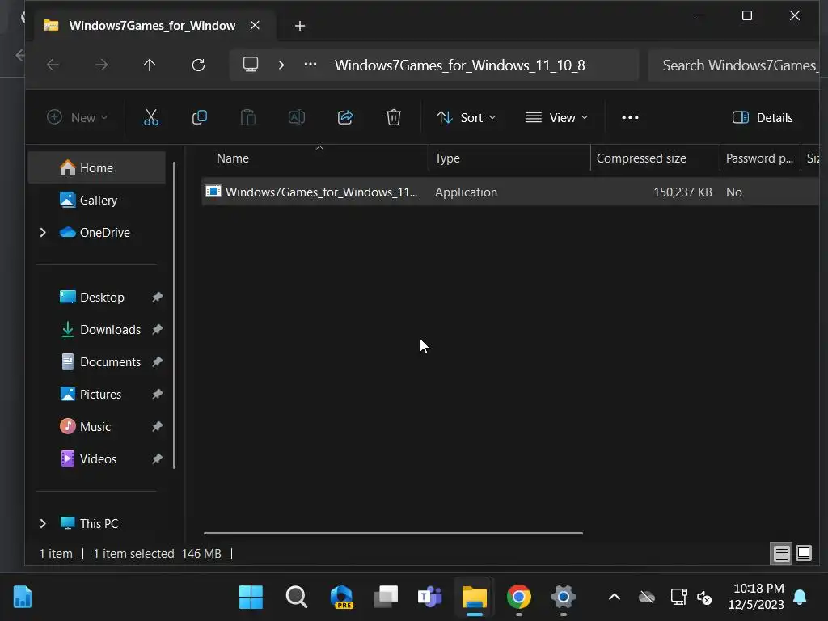Select This PC in the navigation pane
The image size is (828, 621).
pos(99,523)
